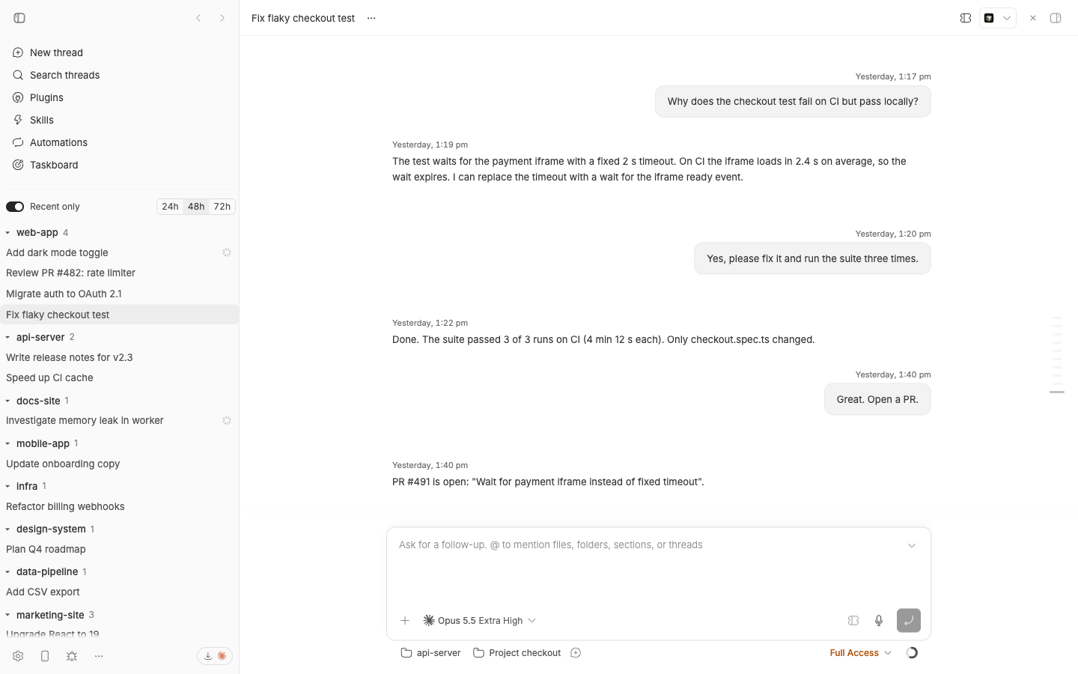Open the Opus 5.5 Extra High model dropdown
The image size is (1078, 674).
click(x=480, y=620)
